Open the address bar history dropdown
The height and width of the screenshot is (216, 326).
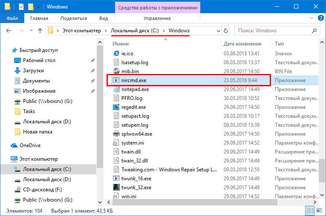click(x=218, y=31)
